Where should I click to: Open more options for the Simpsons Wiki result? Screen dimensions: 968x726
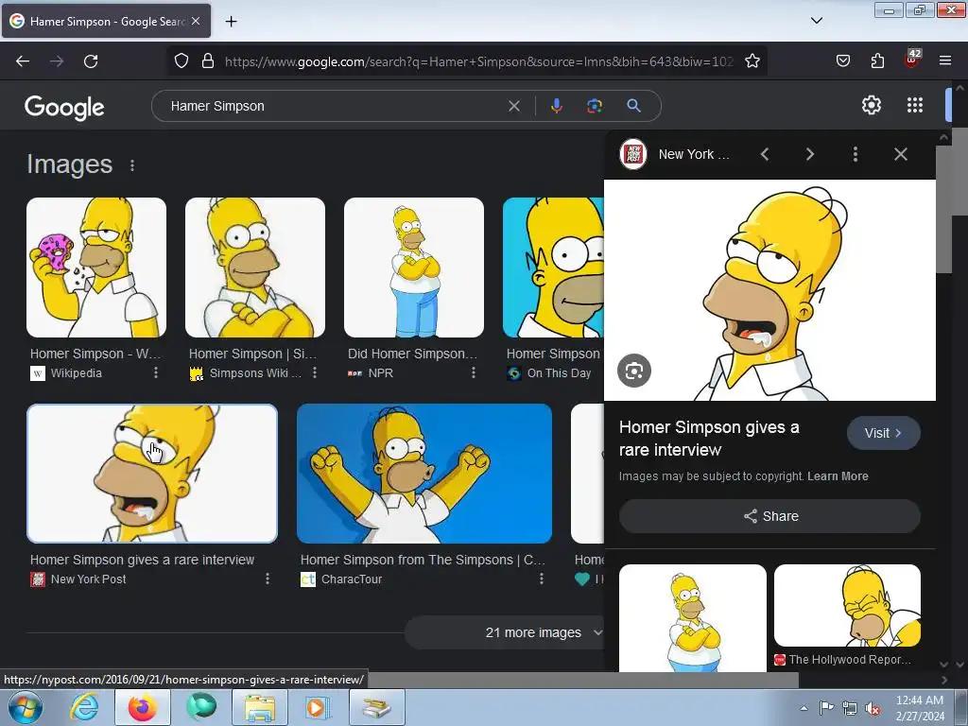tap(314, 372)
